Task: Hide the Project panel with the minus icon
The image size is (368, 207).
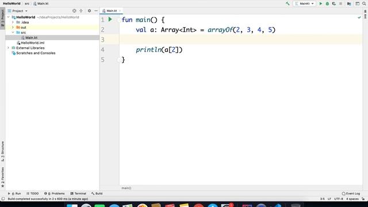Action: coord(96,11)
